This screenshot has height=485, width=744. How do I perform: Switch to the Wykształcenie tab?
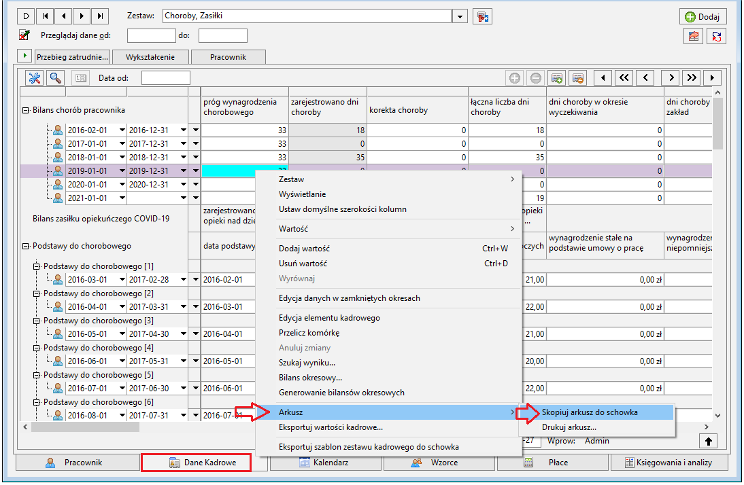tap(150, 57)
